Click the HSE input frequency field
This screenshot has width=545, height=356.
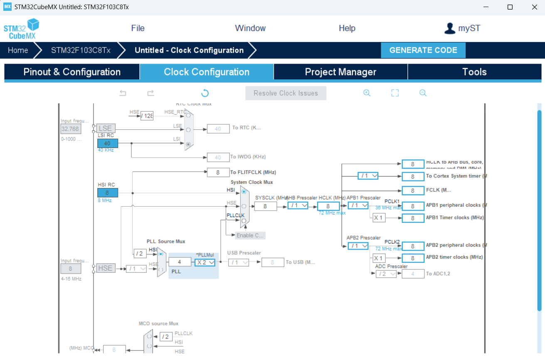tap(71, 269)
